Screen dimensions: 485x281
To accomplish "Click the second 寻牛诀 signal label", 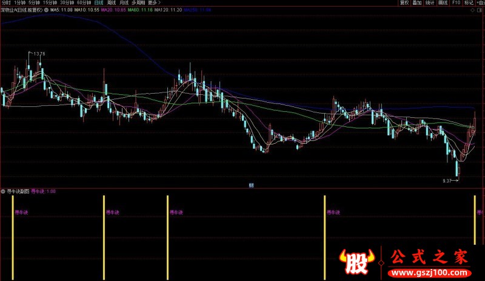I will [x=113, y=212].
